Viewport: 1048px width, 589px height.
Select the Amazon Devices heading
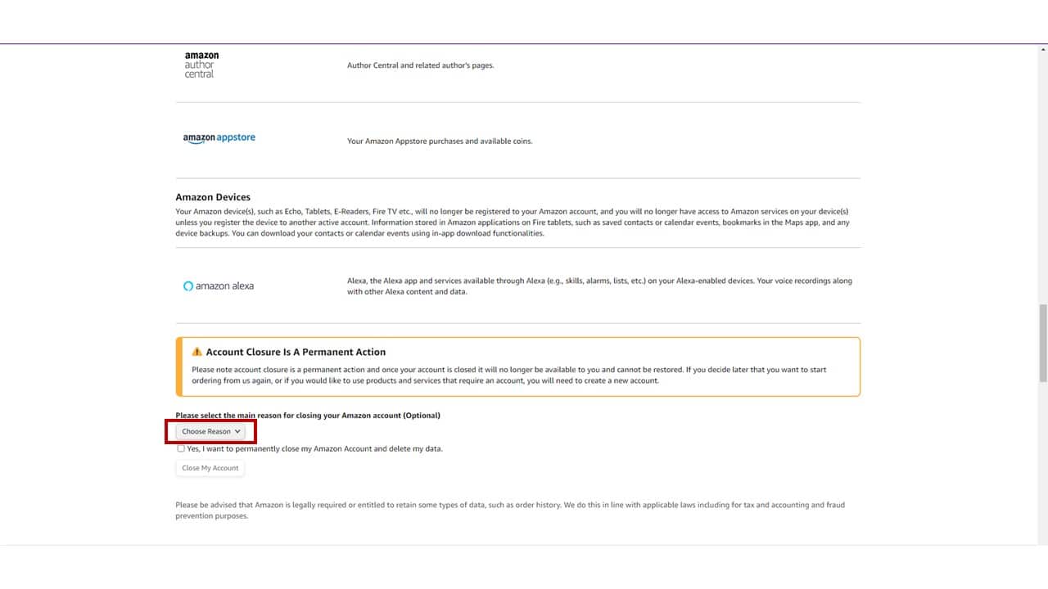coord(213,197)
